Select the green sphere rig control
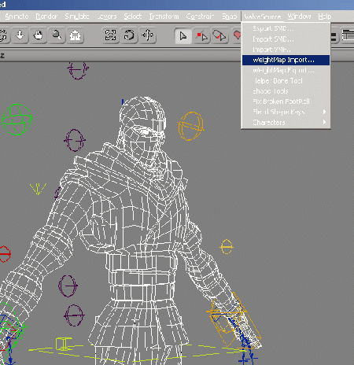Screen dimensions: 354x365 tap(17, 120)
